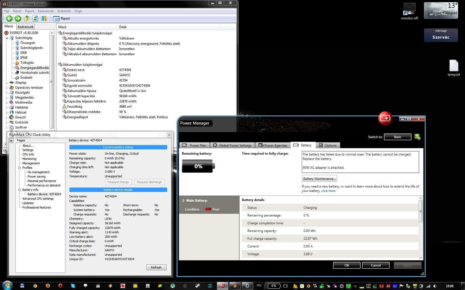Select the temp.txt file on the desktop
465x290 pixels.
tap(454, 68)
